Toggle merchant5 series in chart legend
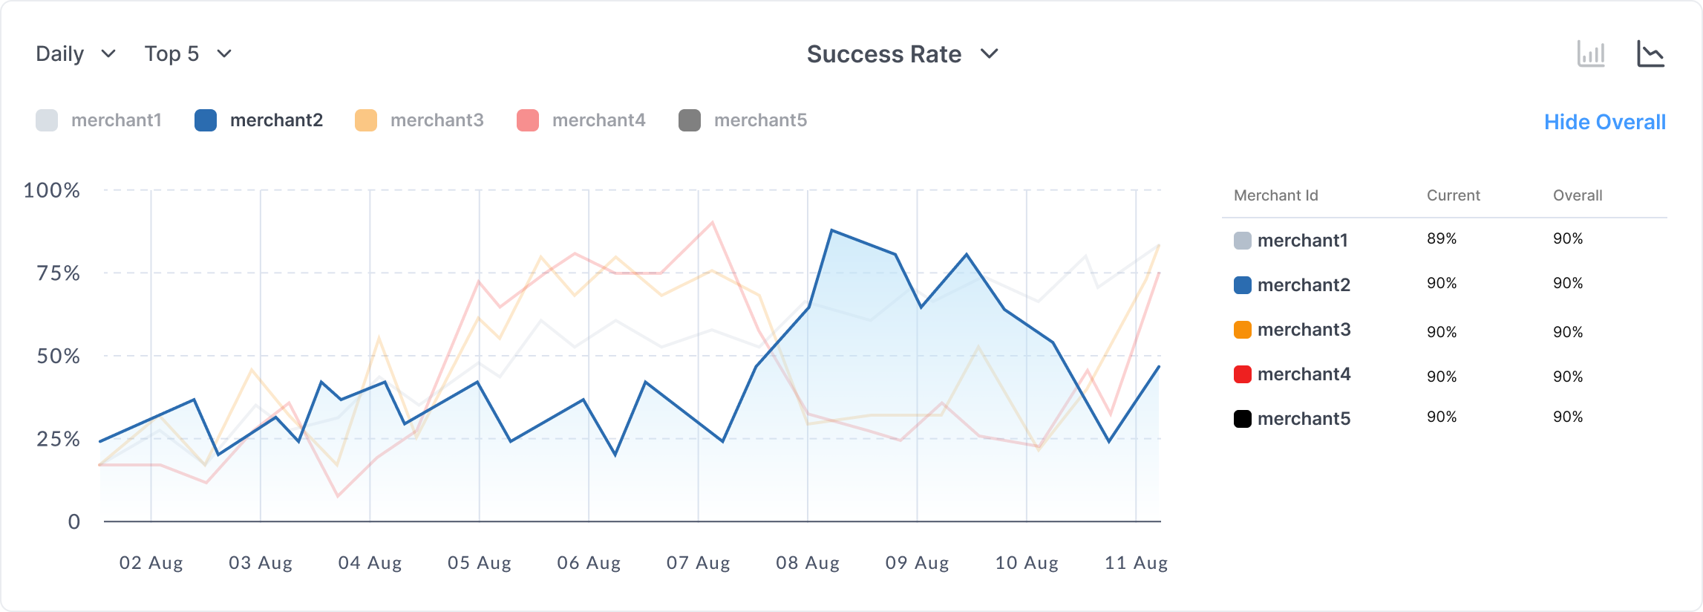 coord(743,120)
